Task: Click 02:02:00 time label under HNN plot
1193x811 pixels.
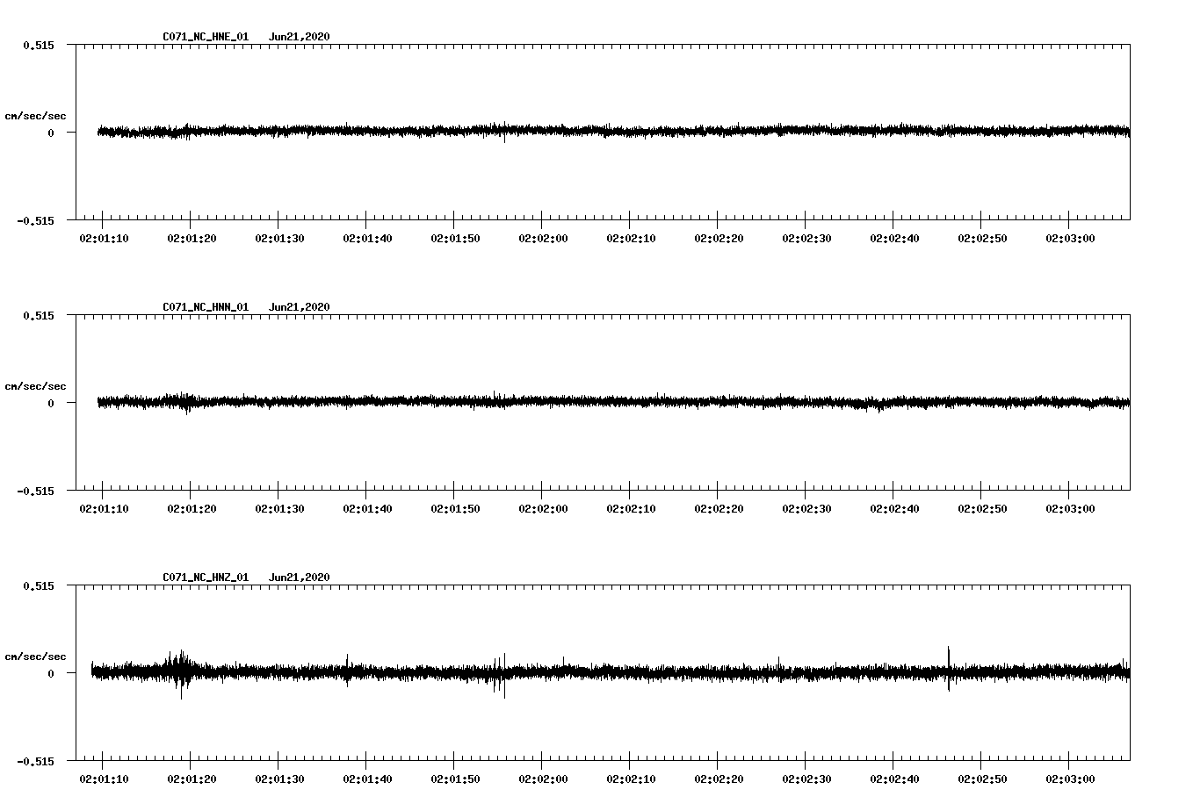Action: pos(543,509)
